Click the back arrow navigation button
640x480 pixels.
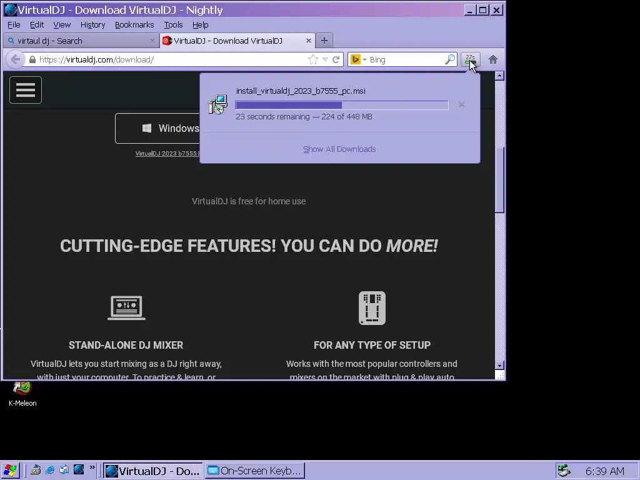[15, 59]
